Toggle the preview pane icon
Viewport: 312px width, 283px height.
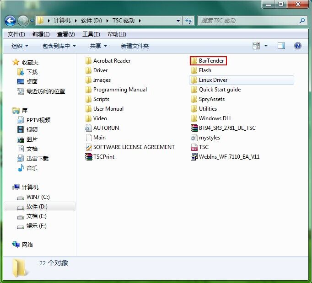pyautogui.click(x=281, y=46)
